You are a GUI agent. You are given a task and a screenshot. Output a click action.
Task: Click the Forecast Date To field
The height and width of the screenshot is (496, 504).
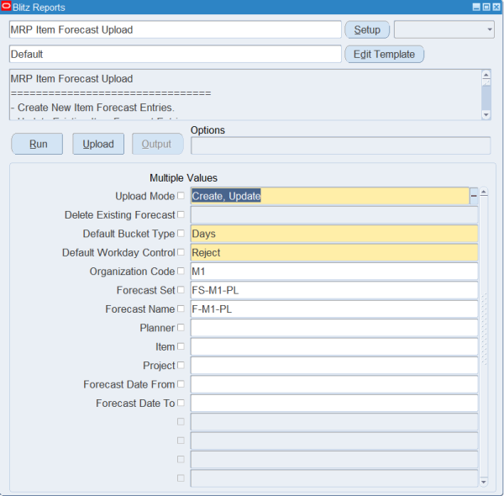point(334,403)
